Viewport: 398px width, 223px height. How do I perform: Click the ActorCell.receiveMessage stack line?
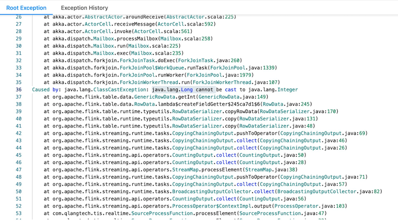coord(129,24)
